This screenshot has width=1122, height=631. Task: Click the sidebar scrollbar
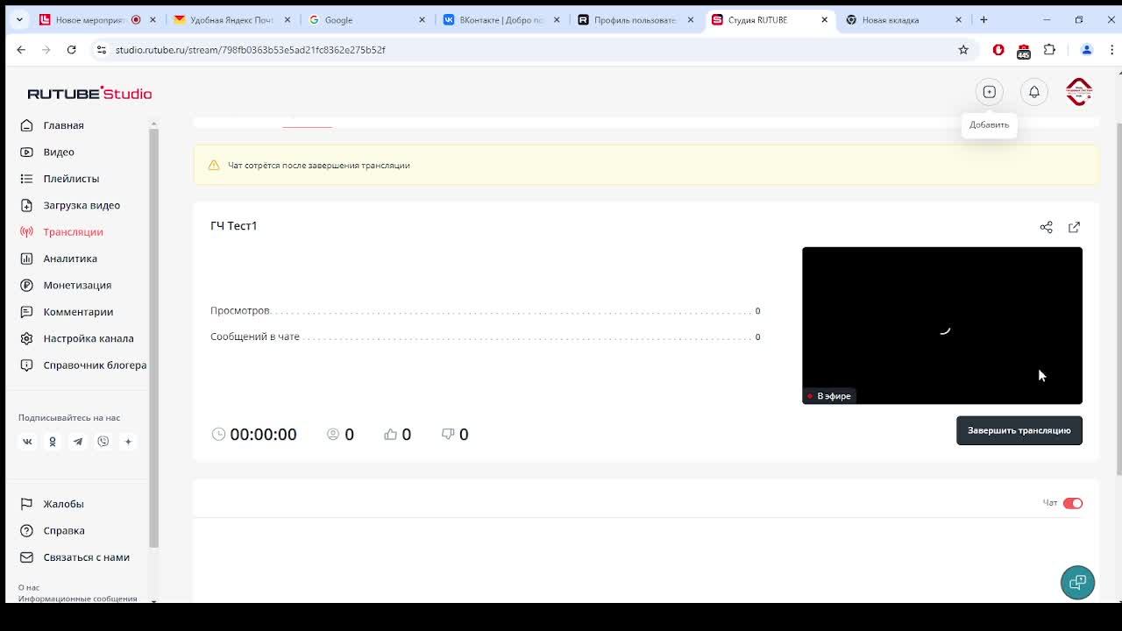click(153, 338)
